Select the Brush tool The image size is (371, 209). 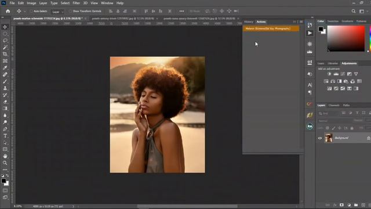(x=5, y=81)
